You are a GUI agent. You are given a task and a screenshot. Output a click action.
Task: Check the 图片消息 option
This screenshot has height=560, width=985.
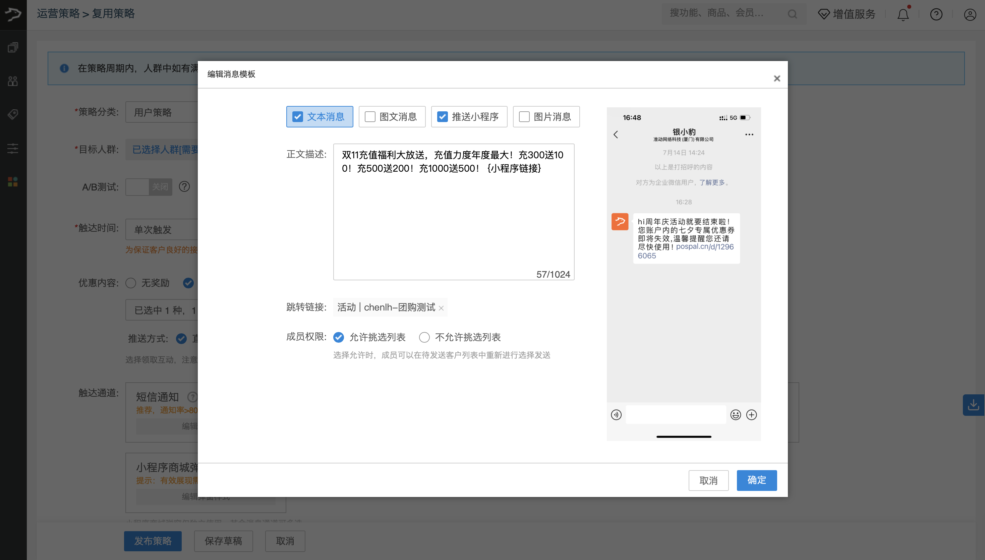click(524, 117)
